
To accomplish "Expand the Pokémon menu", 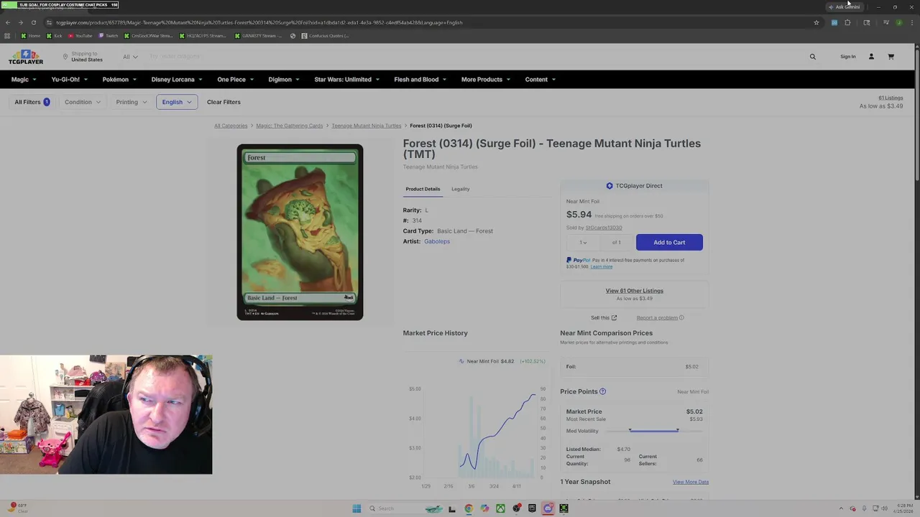I will coord(119,80).
